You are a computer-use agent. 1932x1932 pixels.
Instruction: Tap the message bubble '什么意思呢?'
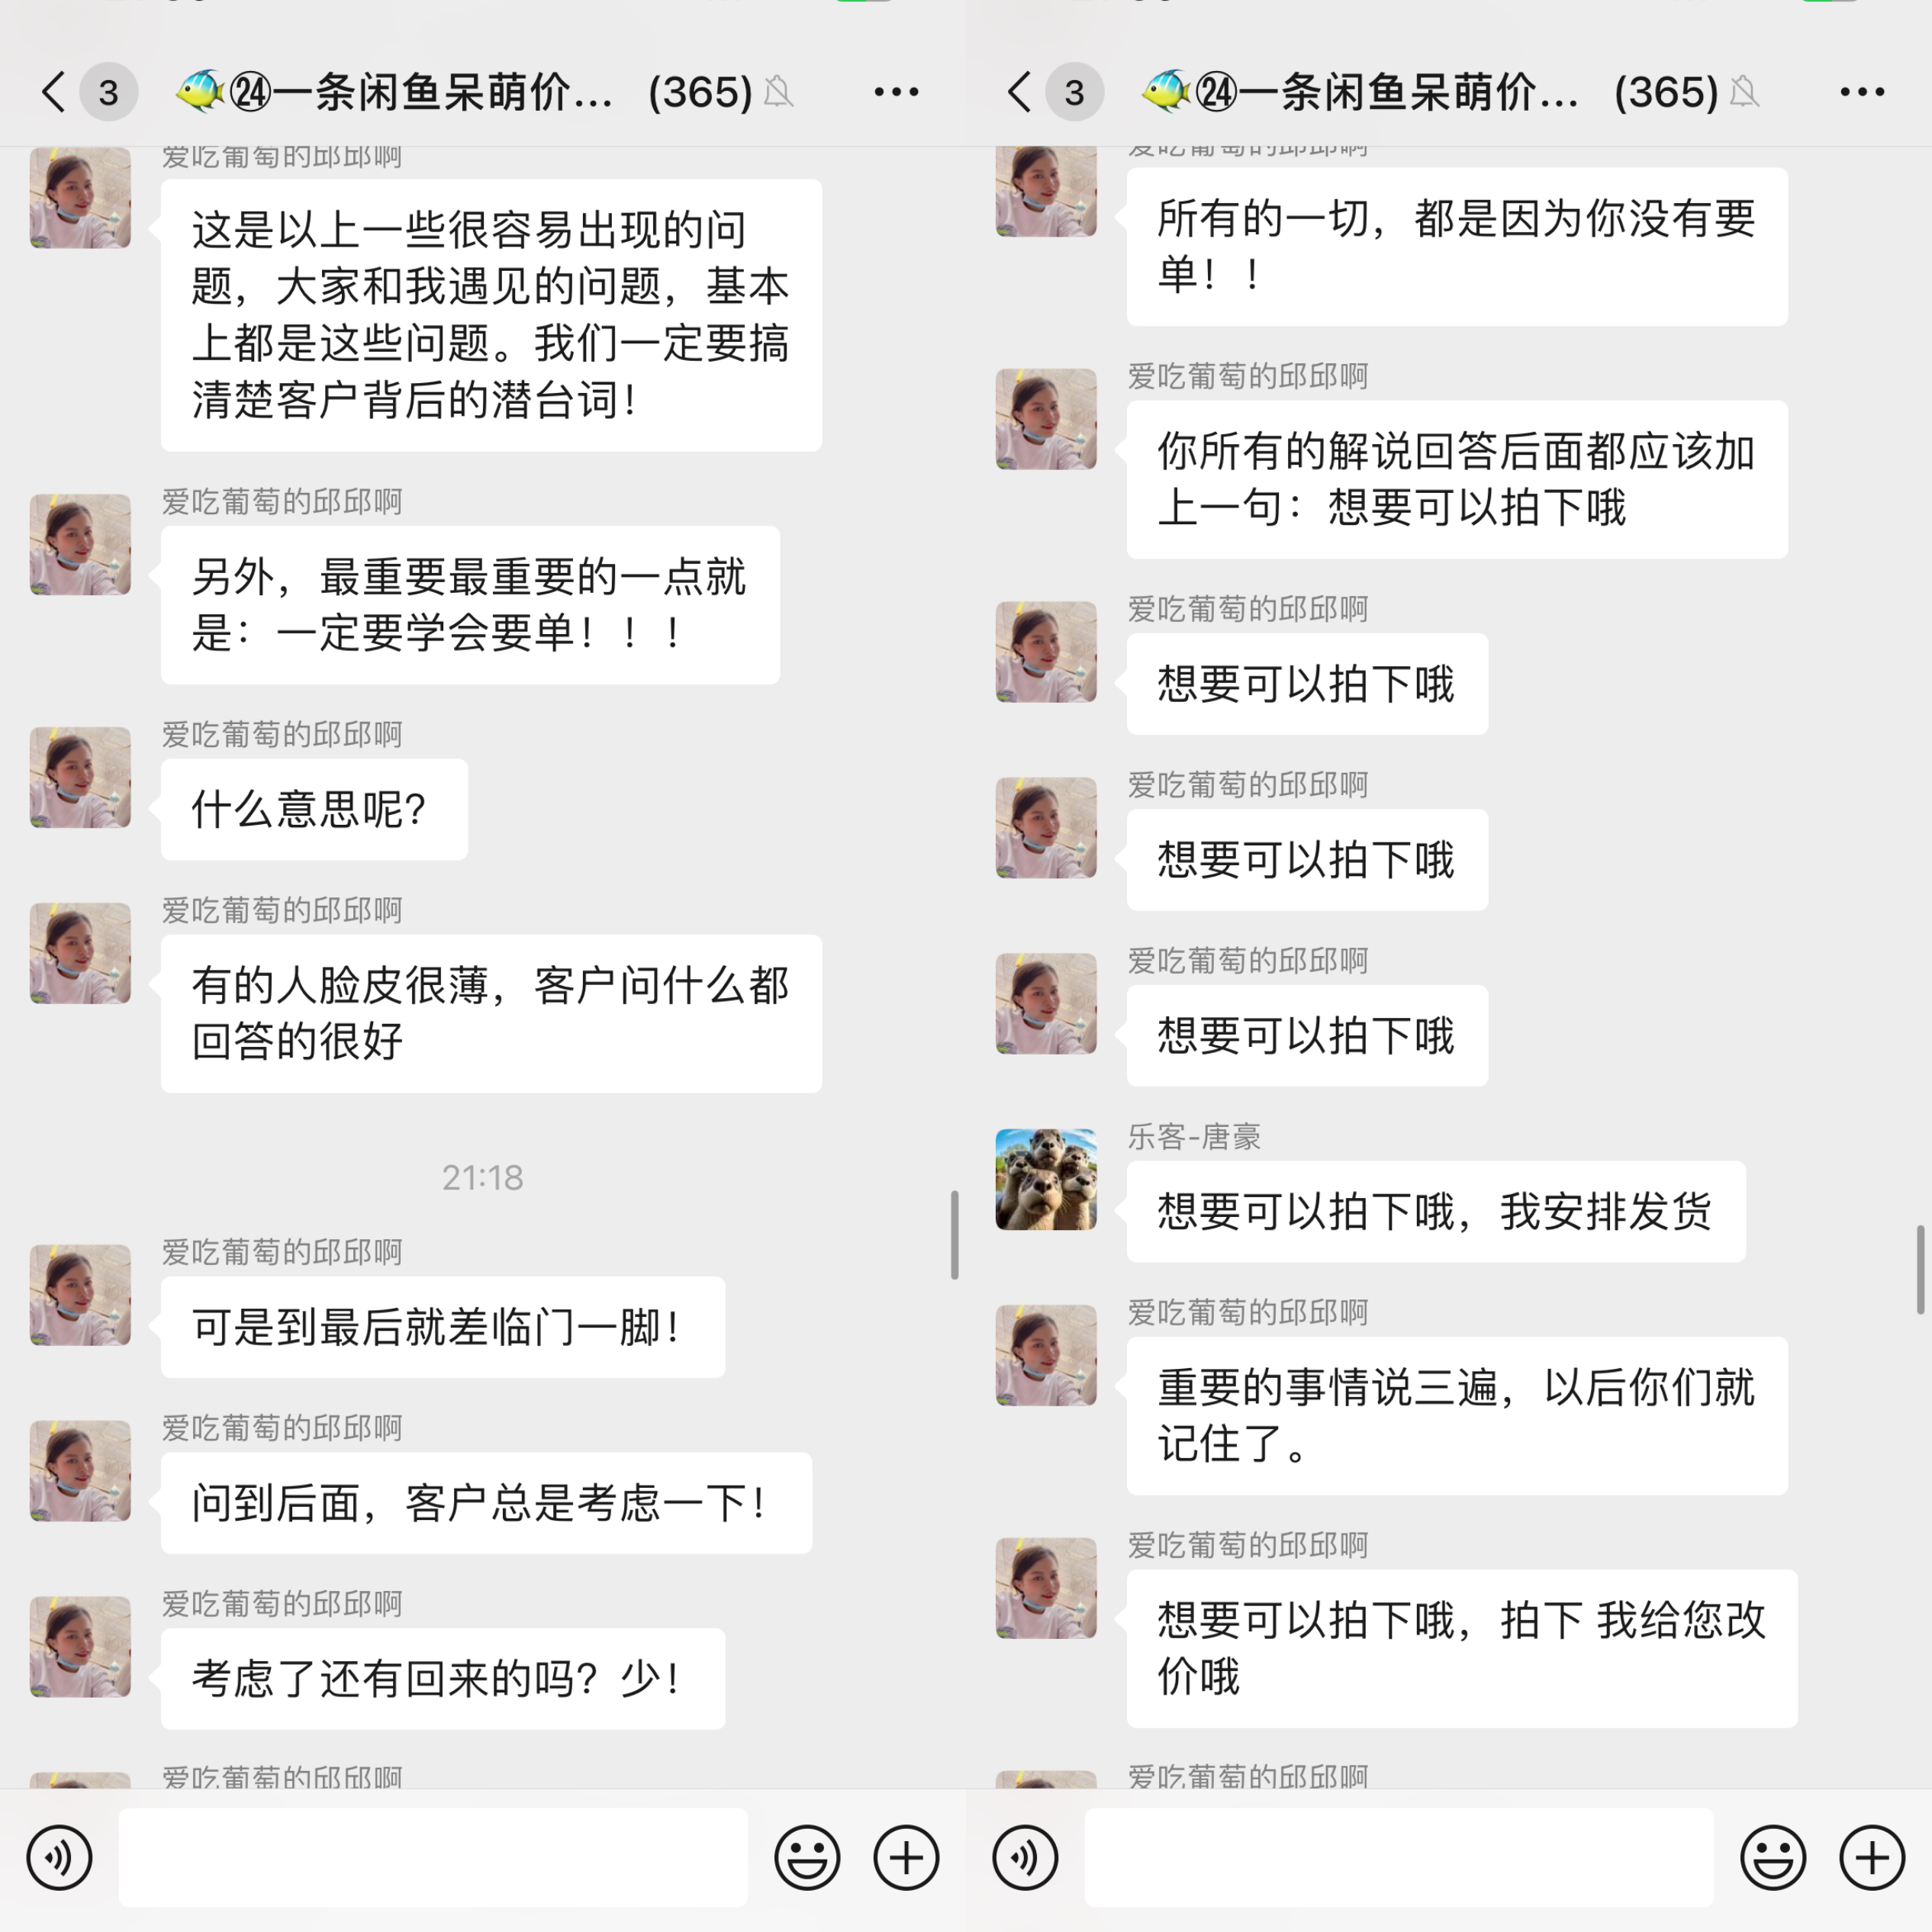314,809
